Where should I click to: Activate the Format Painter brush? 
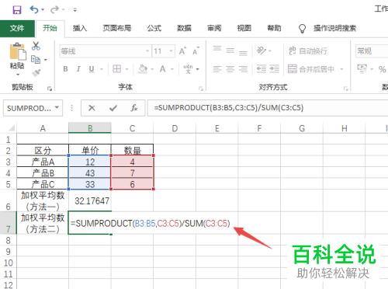[36, 73]
